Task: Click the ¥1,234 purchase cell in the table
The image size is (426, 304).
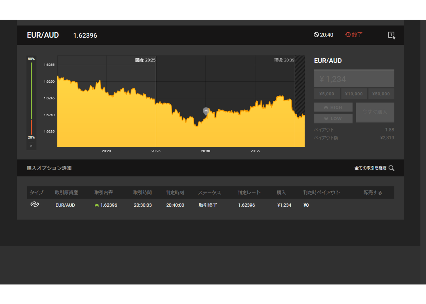Action: click(284, 205)
